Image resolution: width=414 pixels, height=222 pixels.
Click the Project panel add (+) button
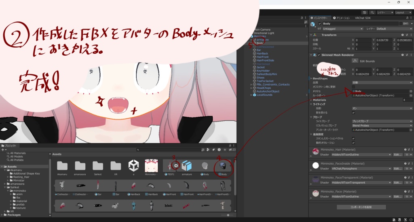3,149
